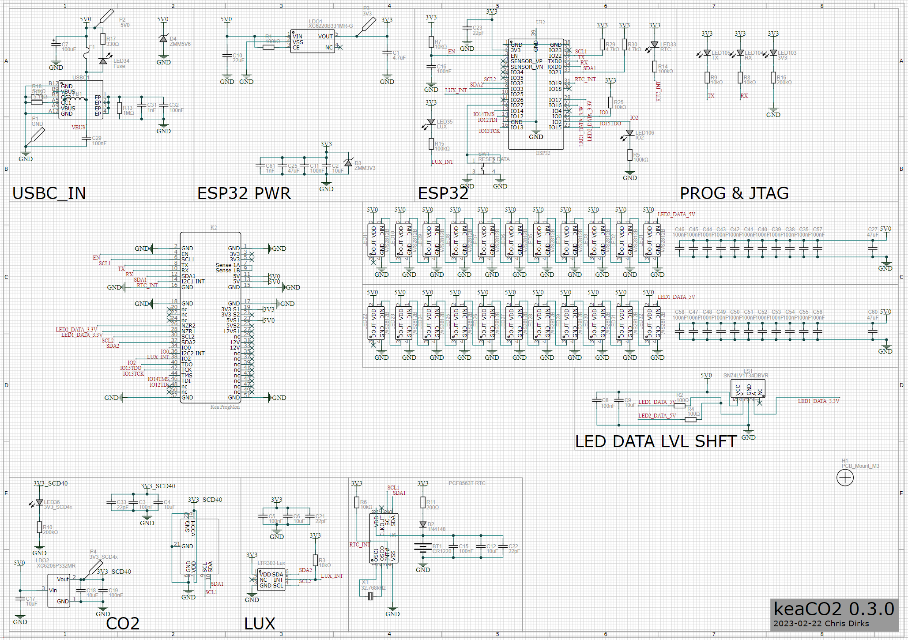Click the R16 200kΩ resistor
The width and height of the screenshot is (908, 640).
773,78
